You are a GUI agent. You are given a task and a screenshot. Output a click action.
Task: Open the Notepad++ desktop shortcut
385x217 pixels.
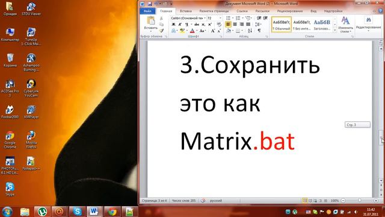31,163
